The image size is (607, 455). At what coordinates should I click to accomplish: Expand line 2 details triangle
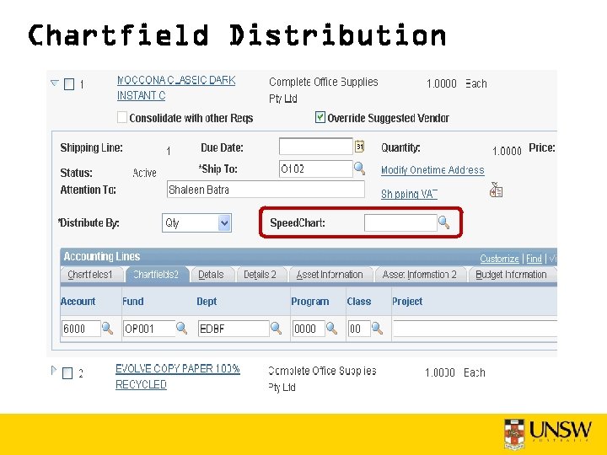[54, 371]
